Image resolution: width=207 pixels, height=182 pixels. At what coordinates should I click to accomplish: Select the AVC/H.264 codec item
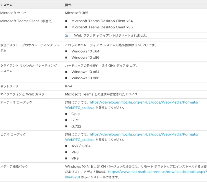(x=81, y=146)
